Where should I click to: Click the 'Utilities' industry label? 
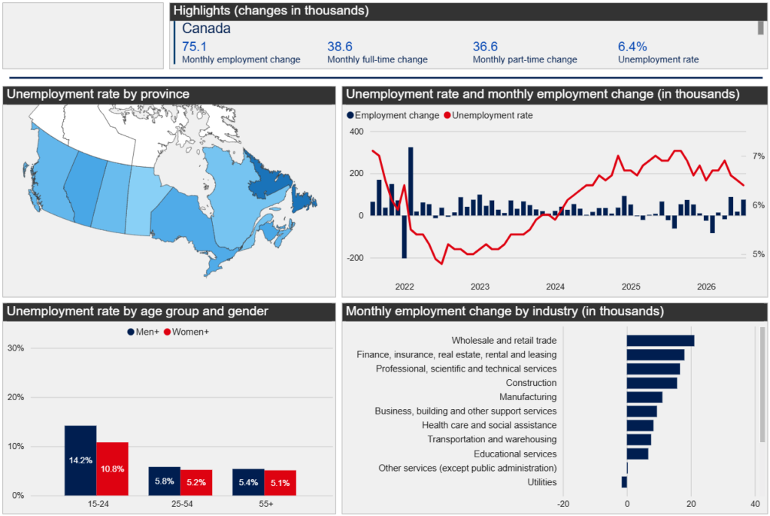[x=542, y=483]
